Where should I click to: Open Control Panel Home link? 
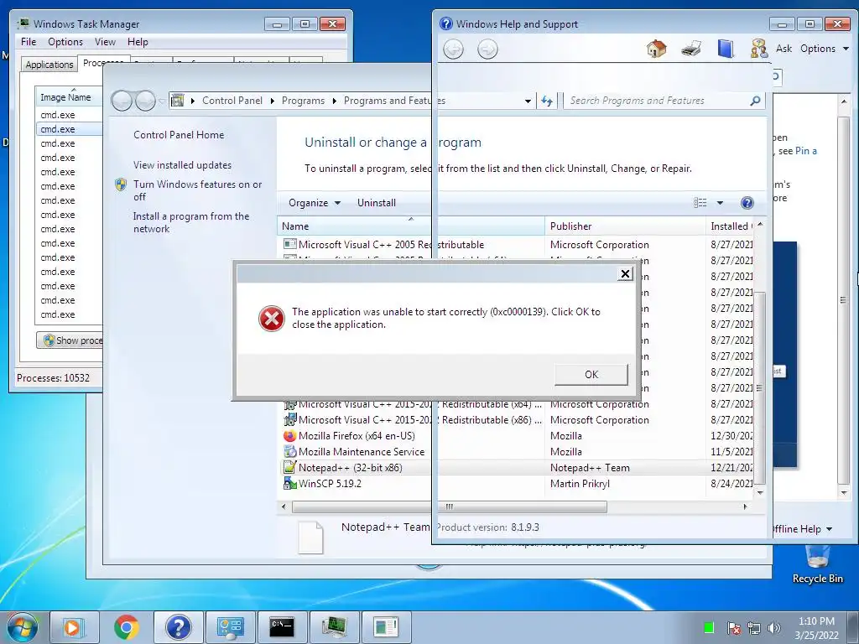click(179, 135)
